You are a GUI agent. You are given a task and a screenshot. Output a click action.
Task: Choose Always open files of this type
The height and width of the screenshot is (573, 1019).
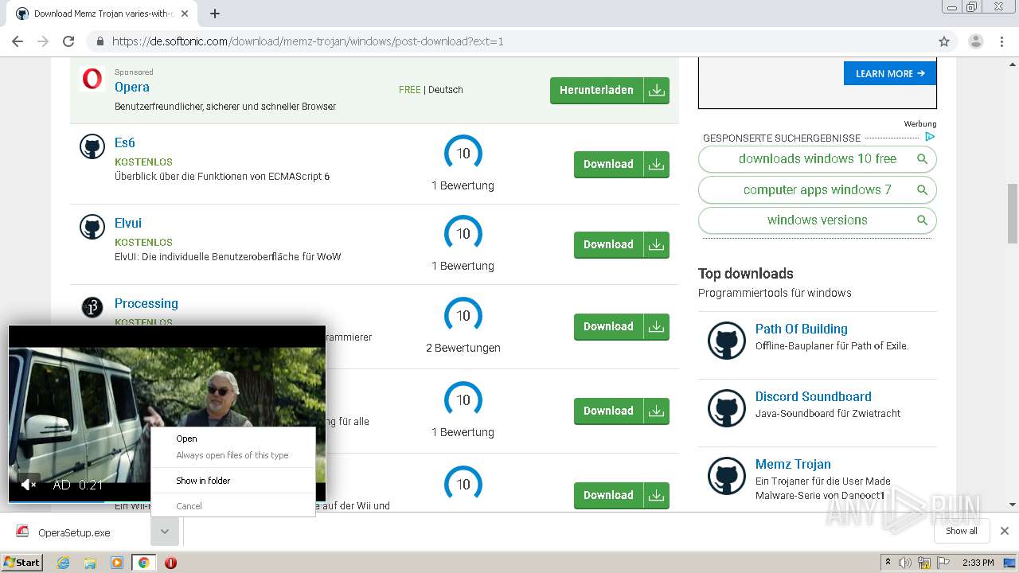tap(233, 455)
